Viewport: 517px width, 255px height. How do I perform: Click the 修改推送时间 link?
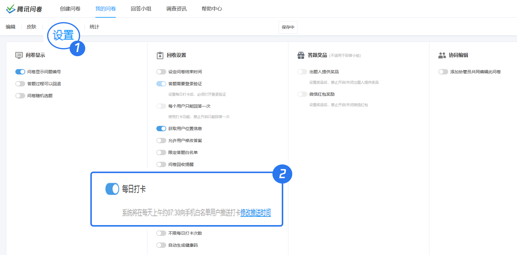(x=256, y=213)
